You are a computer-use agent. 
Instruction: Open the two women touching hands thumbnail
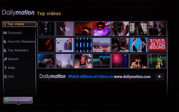(139, 45)
